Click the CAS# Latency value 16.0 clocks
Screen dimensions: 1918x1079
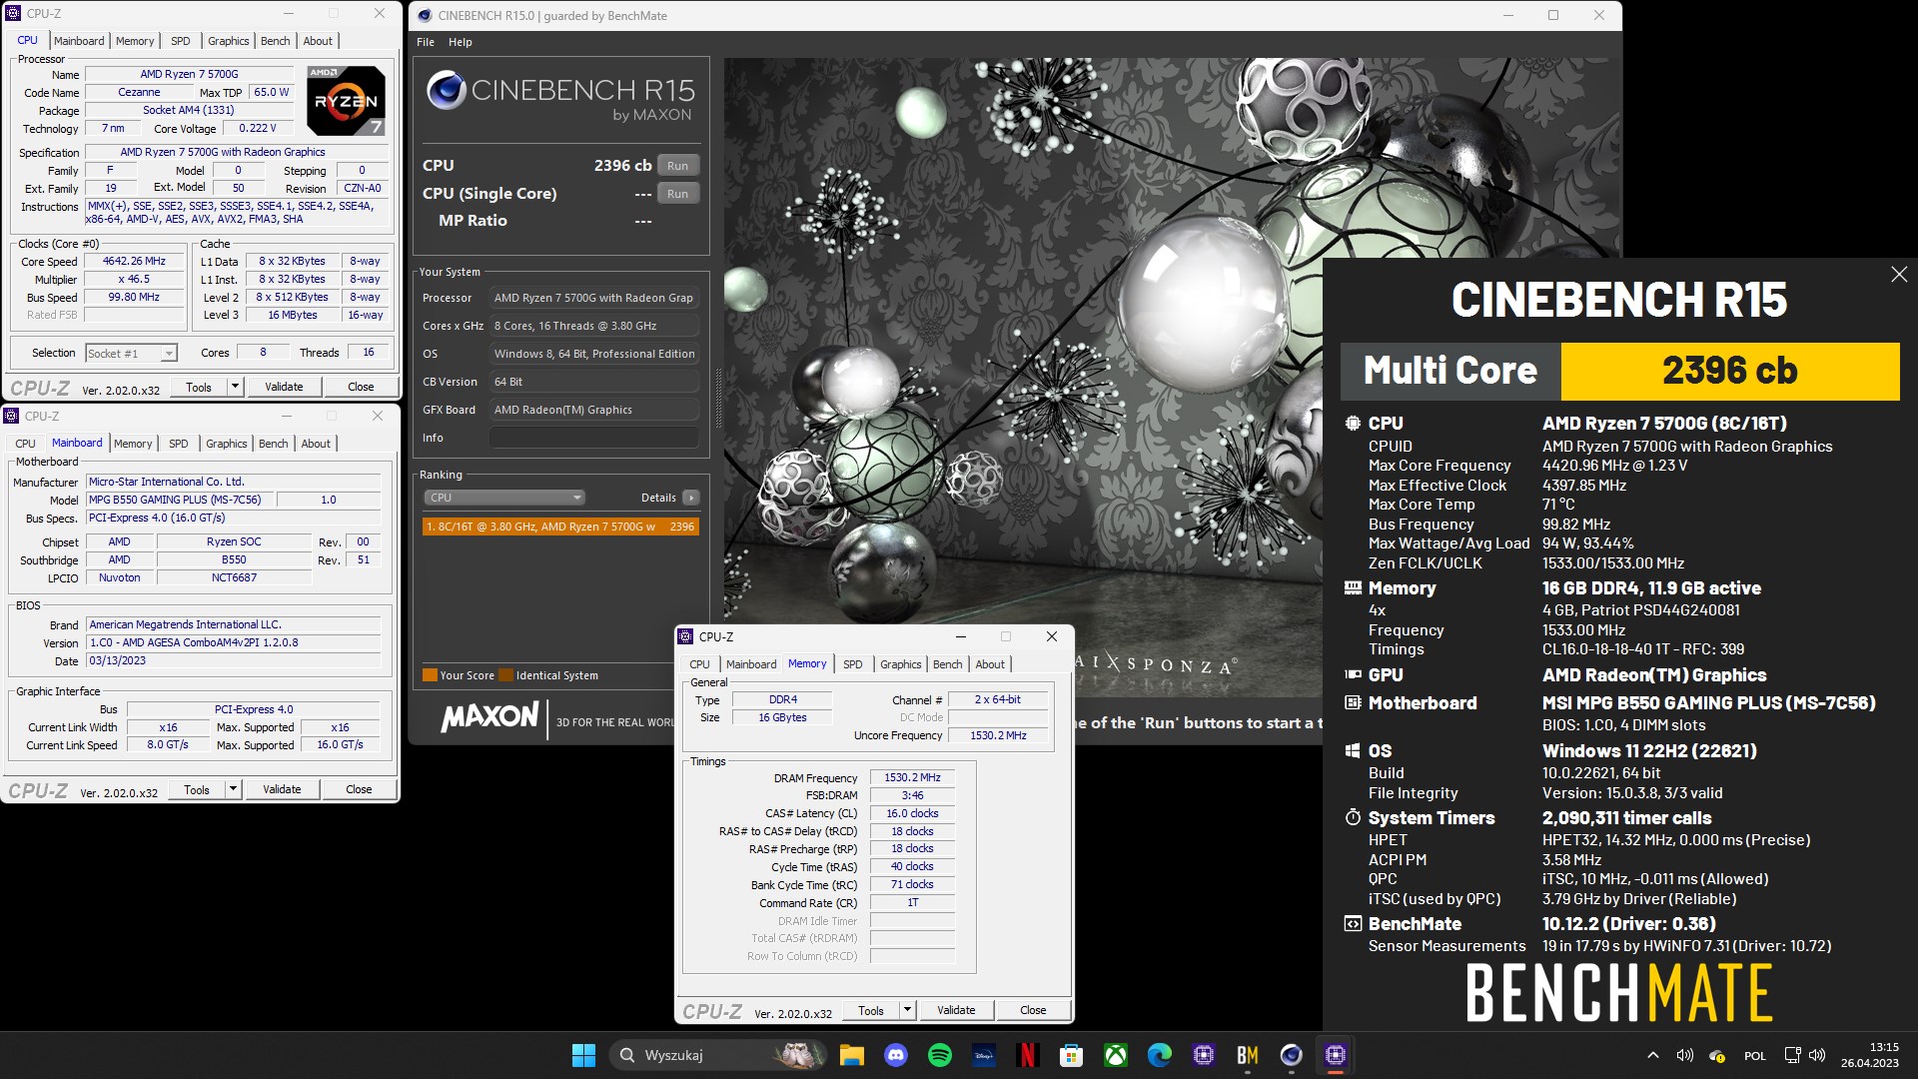pyautogui.click(x=912, y=813)
